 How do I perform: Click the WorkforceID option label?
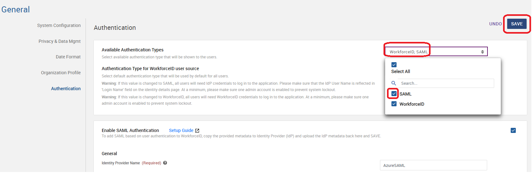[412, 104]
